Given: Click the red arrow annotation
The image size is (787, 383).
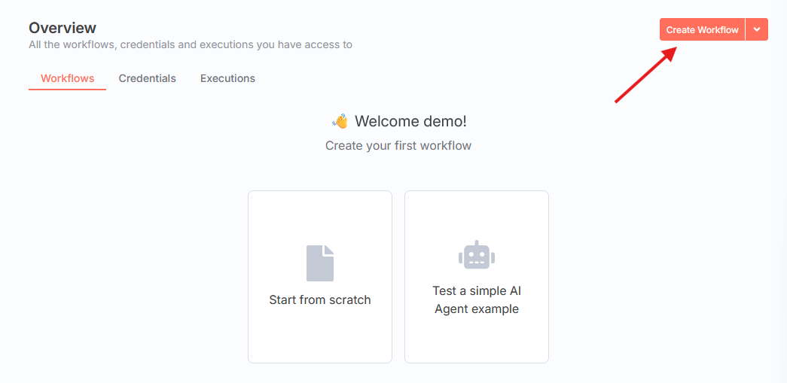Looking at the screenshot, I should 645,75.
